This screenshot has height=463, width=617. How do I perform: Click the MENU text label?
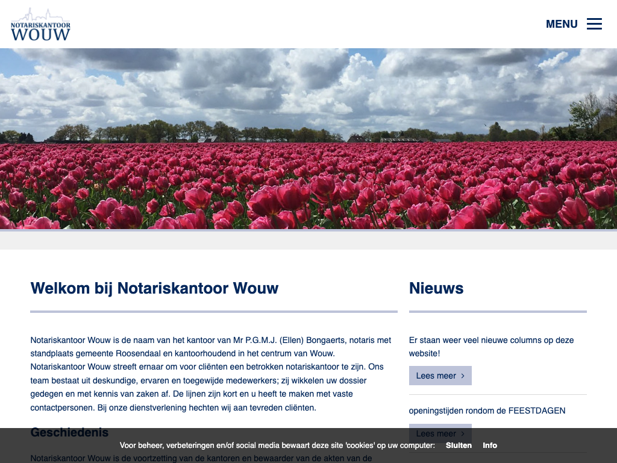[562, 24]
